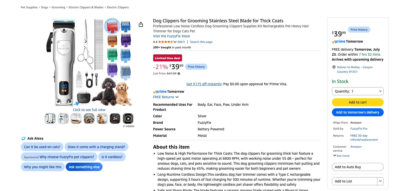This screenshot has height=191, width=397.
Task: Play the product video thumbnail
Action: pos(128,119)
